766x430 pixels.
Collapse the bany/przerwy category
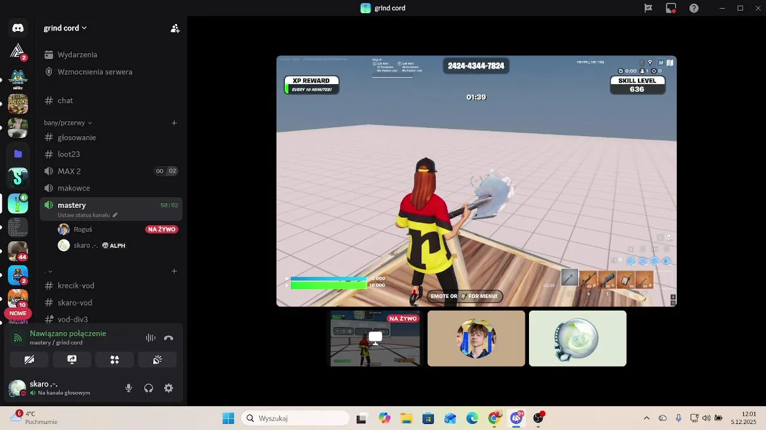68,122
